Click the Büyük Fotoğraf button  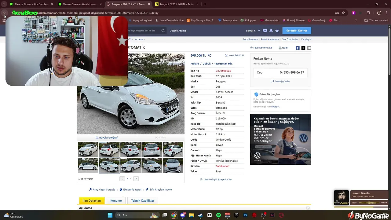point(107,138)
